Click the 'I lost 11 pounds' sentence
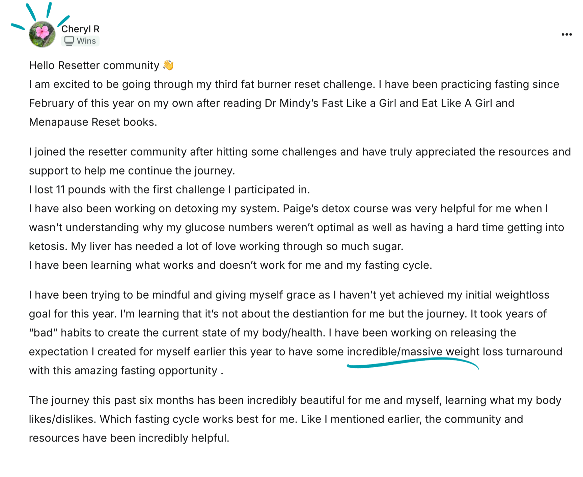The image size is (583, 477). (x=169, y=190)
